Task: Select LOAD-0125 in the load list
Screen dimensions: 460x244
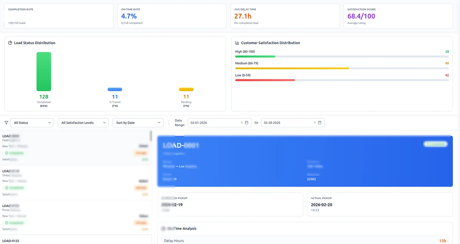Action: tap(76, 240)
